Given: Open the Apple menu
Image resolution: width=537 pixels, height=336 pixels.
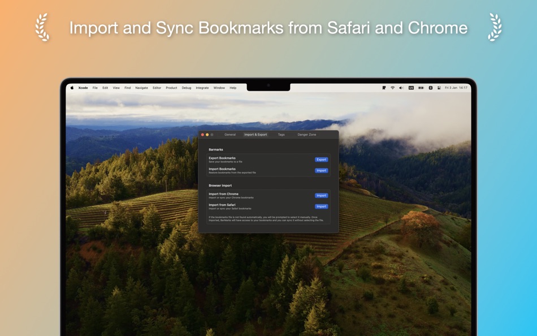Looking at the screenshot, I should tap(72, 88).
